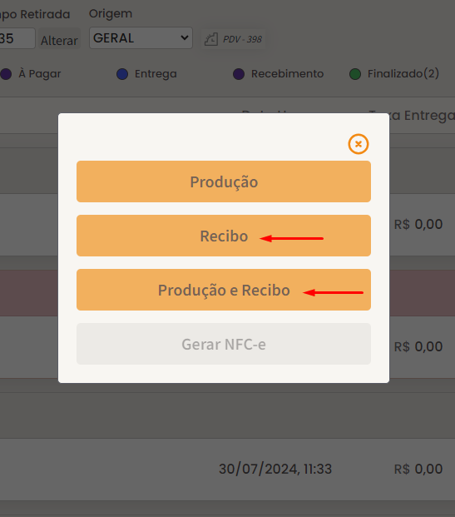Select the Recibo print option

(224, 236)
